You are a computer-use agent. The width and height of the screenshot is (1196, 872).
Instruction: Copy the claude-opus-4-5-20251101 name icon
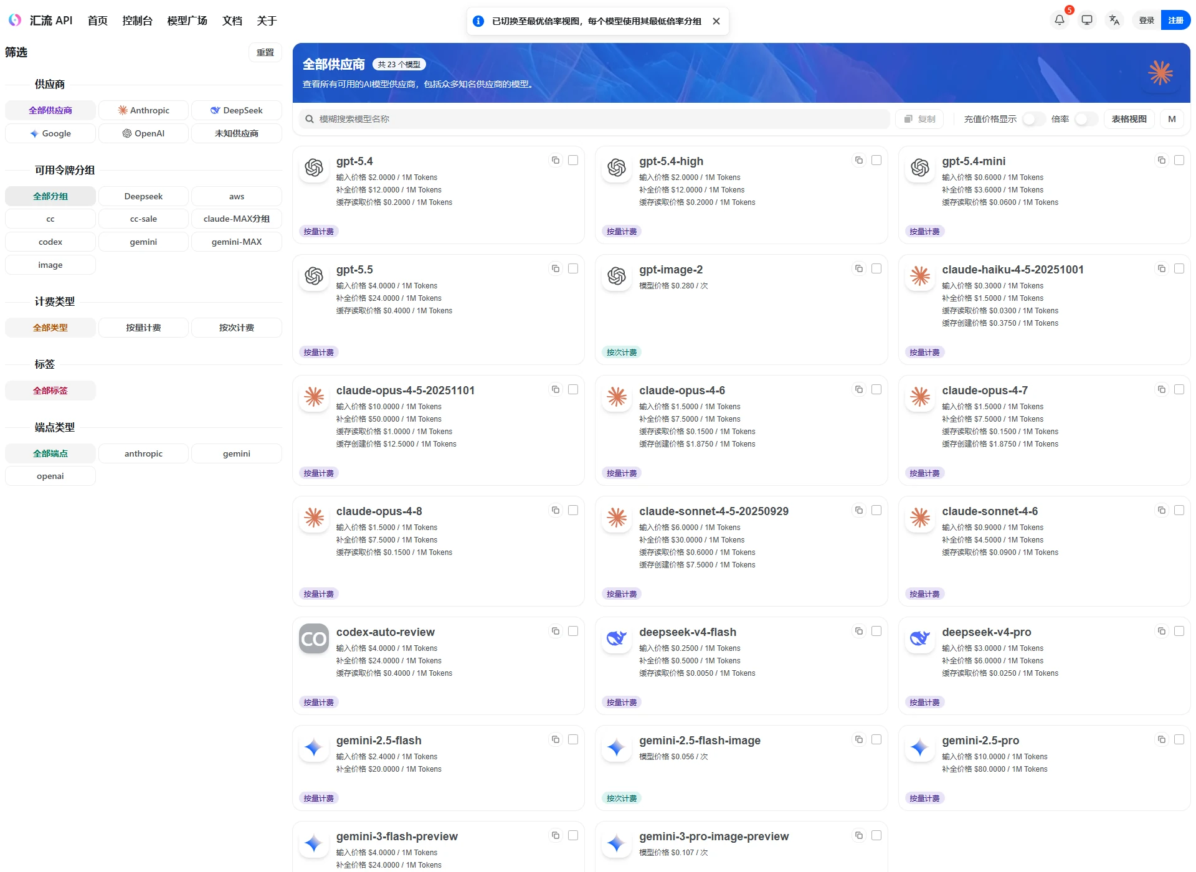tap(556, 390)
